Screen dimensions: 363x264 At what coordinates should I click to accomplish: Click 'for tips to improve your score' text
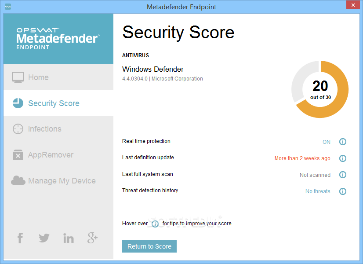point(197,224)
